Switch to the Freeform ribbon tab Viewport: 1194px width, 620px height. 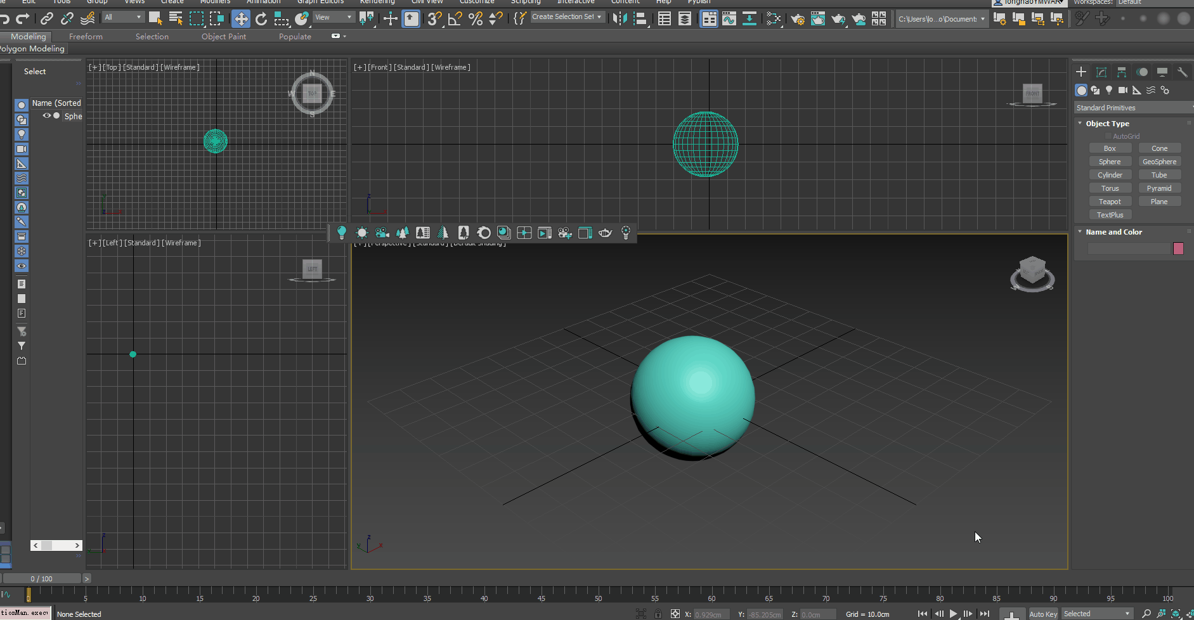click(86, 37)
